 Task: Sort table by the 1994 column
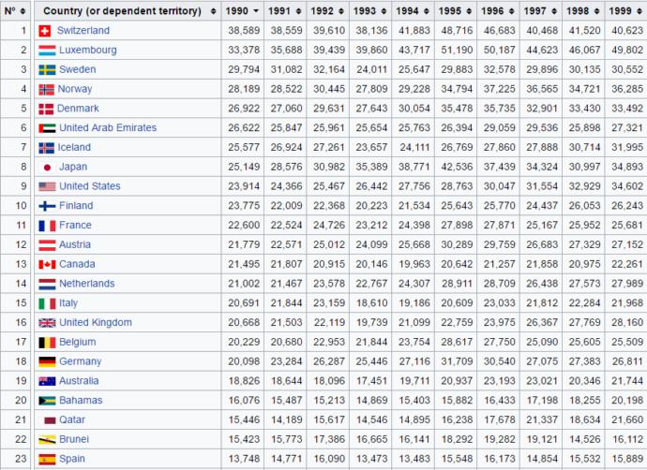(413, 10)
